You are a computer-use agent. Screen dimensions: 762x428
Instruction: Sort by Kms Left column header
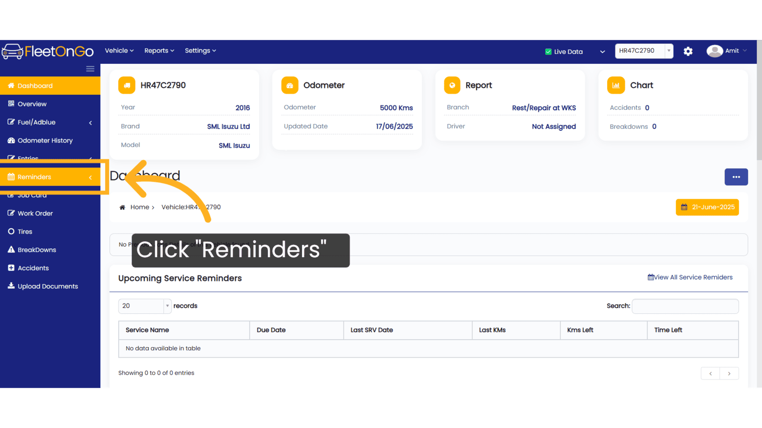604,330
